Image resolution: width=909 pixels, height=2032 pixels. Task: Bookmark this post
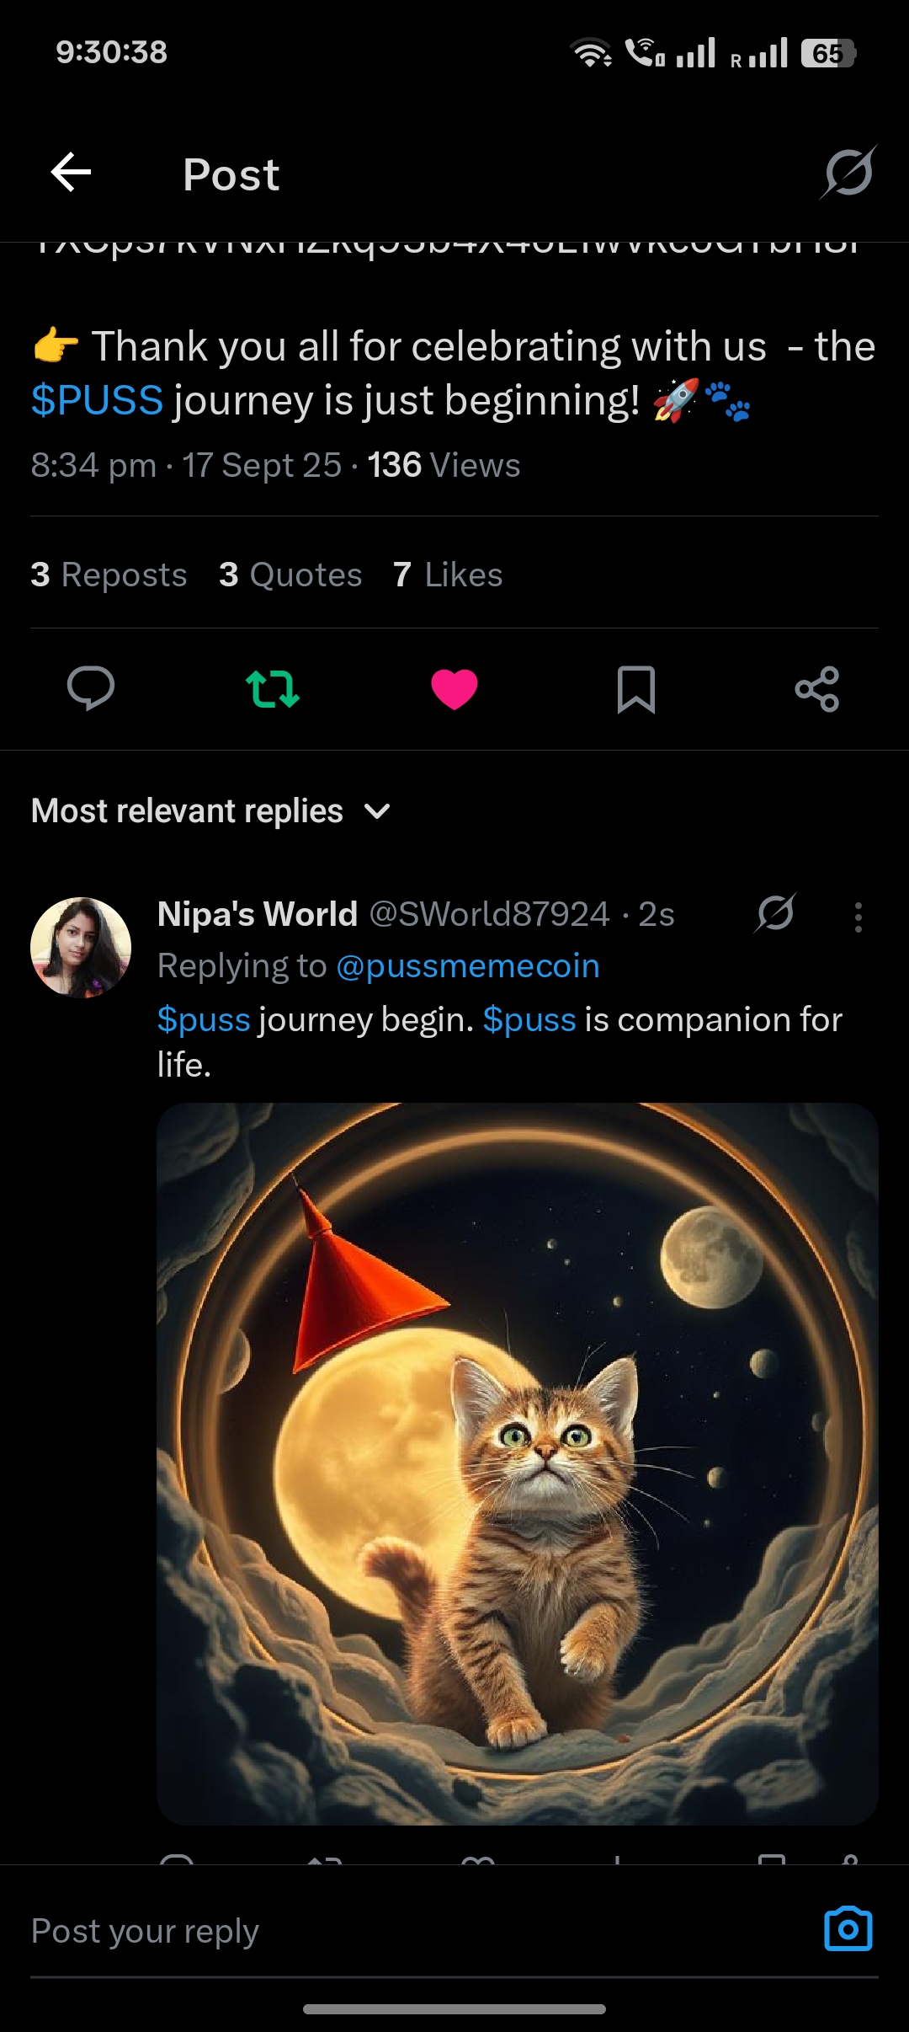636,688
